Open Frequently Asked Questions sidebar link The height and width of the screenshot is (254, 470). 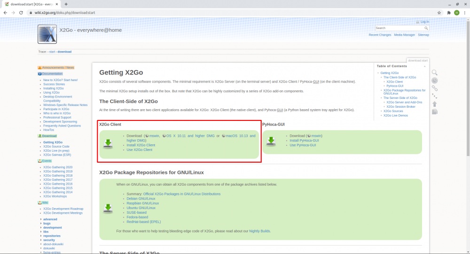[62, 126]
